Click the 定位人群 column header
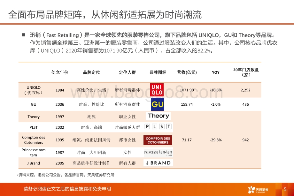This screenshot has height=196, width=294. [x=127, y=72]
